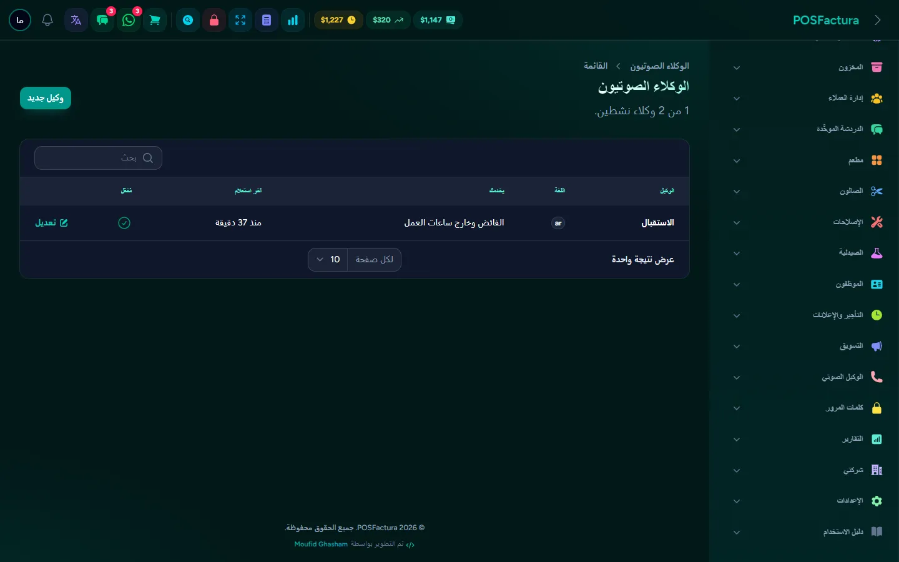Open the التقارير sidebar menu

coord(809,439)
